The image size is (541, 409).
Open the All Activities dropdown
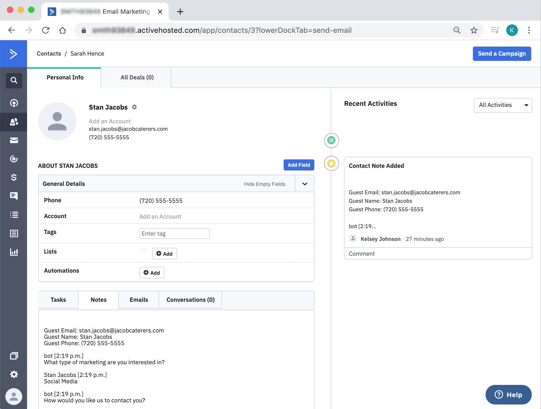point(503,105)
